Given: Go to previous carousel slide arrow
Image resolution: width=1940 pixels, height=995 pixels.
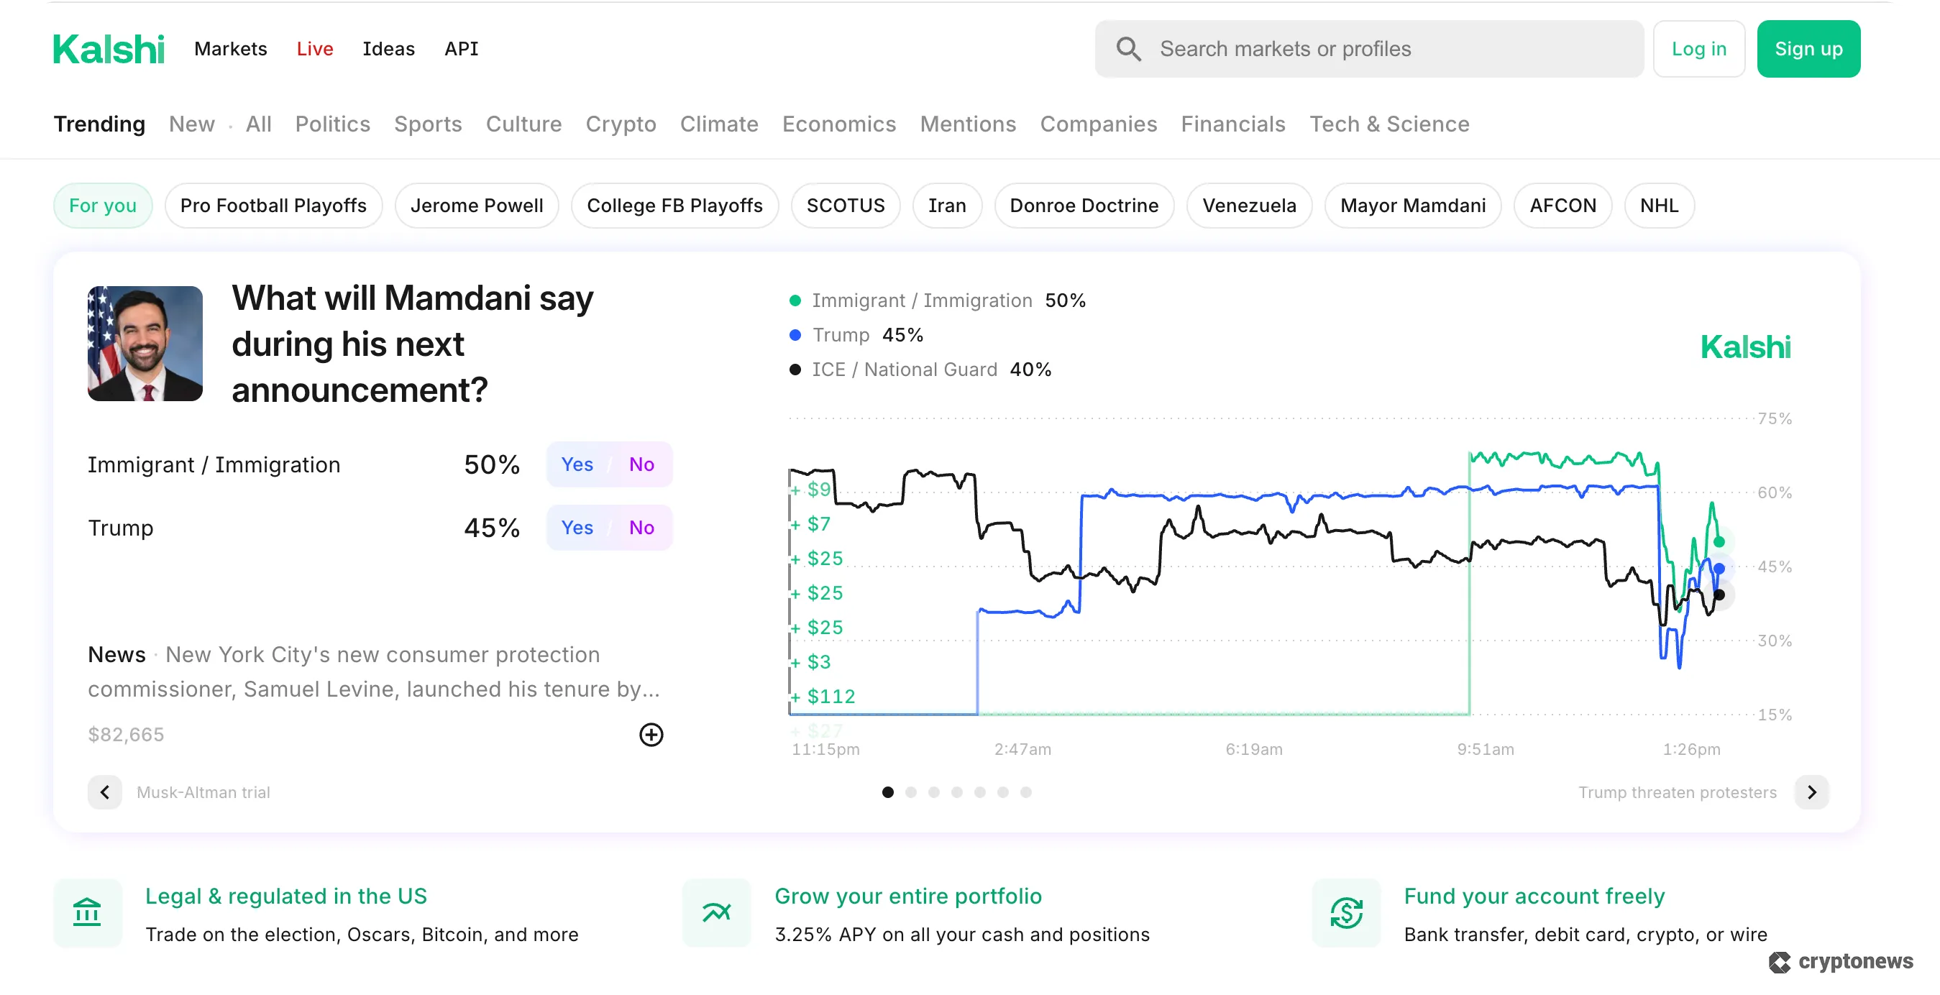Looking at the screenshot, I should click(105, 792).
